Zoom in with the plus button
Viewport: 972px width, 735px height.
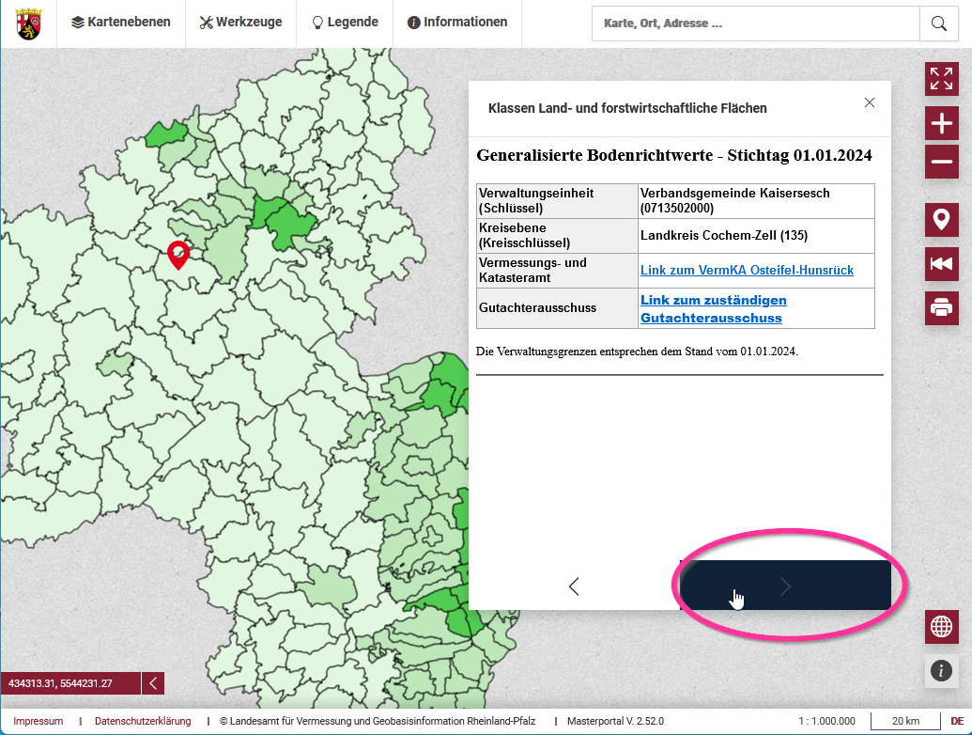941,122
